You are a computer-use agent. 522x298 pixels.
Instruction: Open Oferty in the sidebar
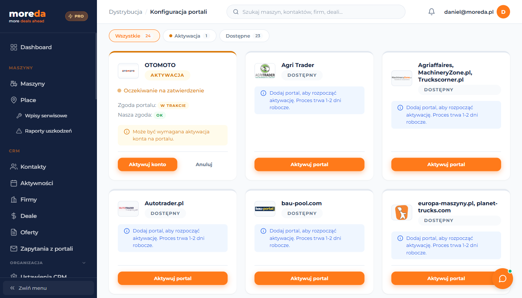pyautogui.click(x=29, y=232)
